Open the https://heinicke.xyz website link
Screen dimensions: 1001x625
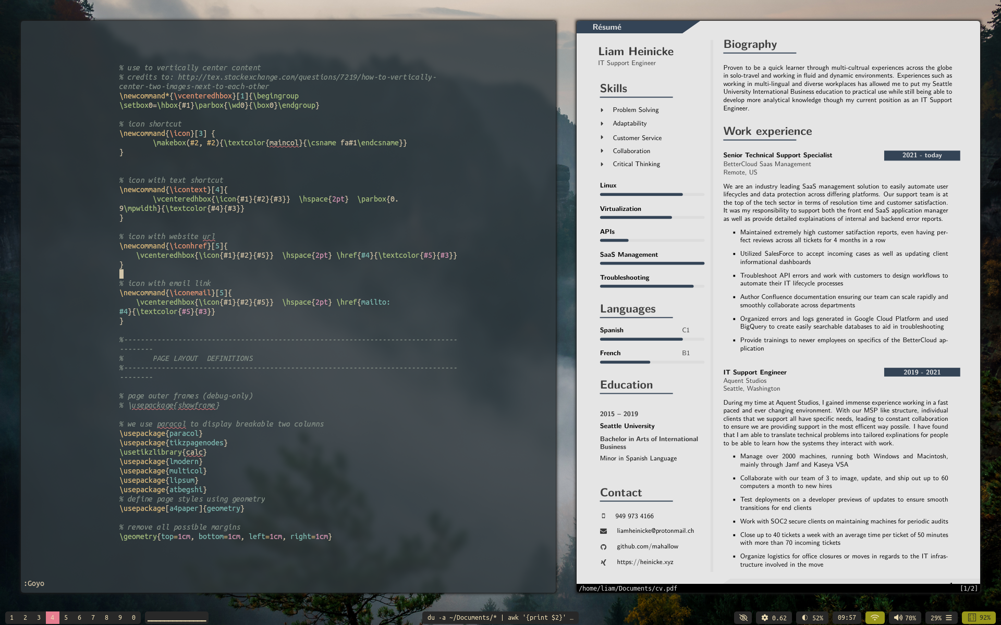point(645,562)
